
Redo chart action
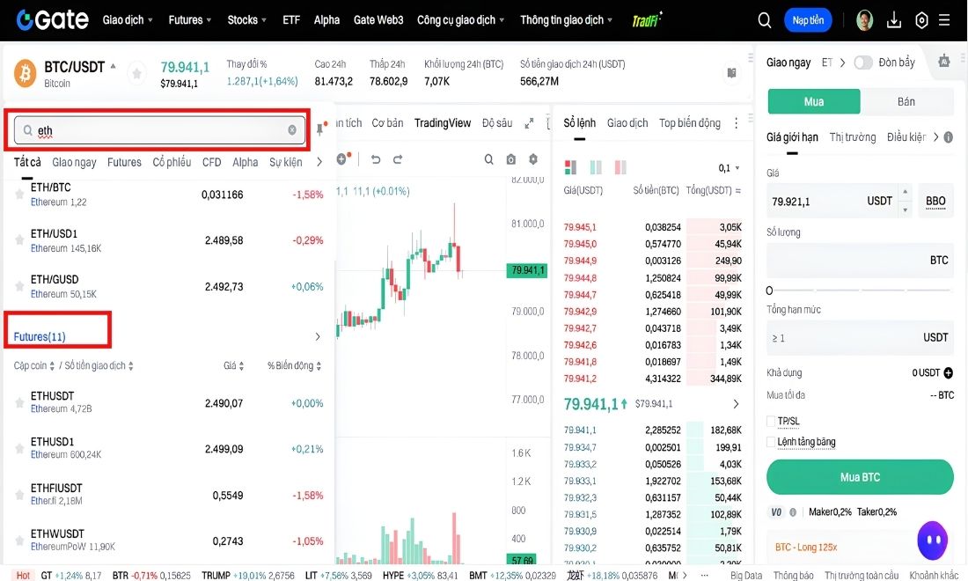[398, 159]
